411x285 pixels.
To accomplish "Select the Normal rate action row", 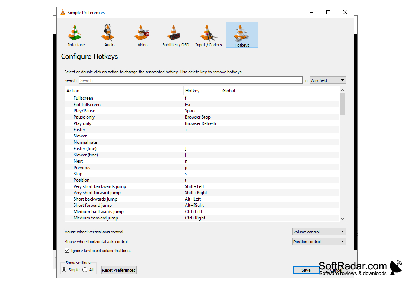I will coord(202,142).
